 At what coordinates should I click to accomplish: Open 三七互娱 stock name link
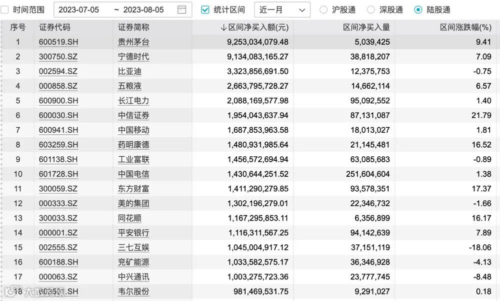pyautogui.click(x=133, y=248)
